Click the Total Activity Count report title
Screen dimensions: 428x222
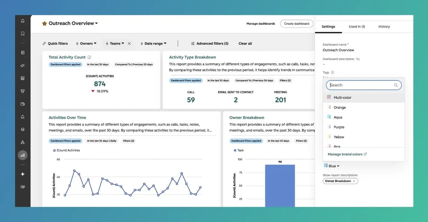click(x=67, y=57)
